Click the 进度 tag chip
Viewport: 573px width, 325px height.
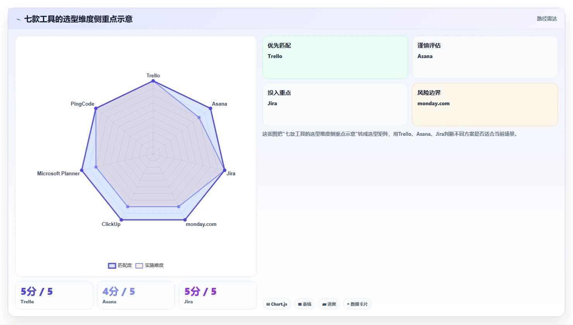pyautogui.click(x=329, y=304)
